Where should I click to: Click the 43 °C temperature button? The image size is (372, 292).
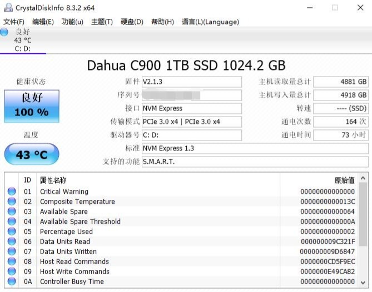31,154
